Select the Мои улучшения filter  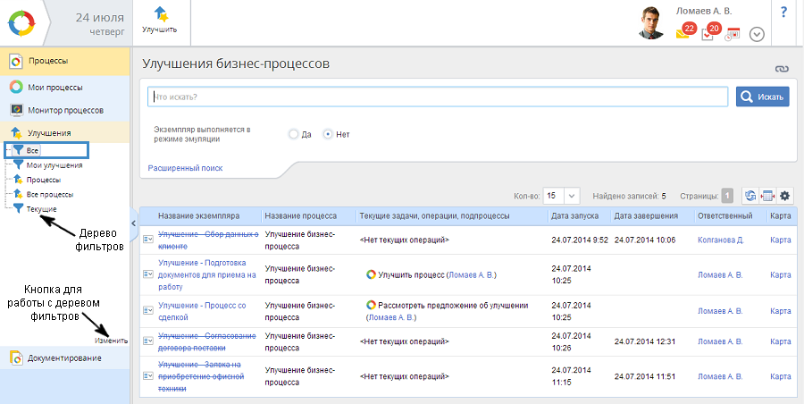54,165
